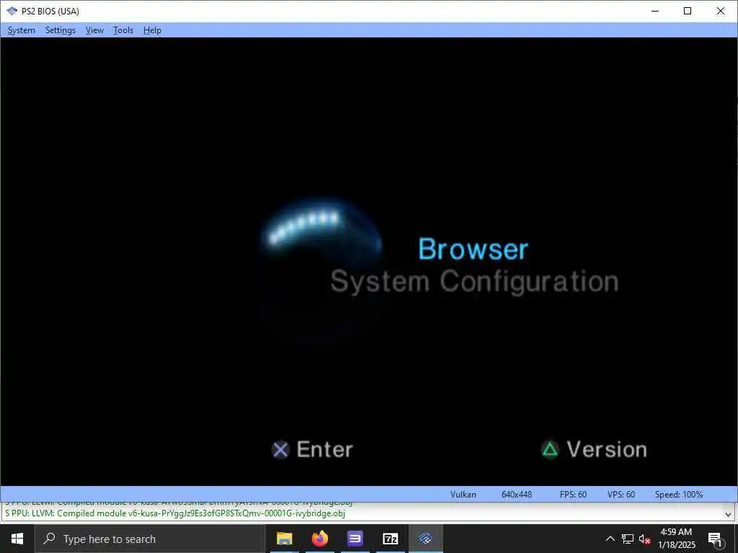Open the Tools menu

(123, 30)
